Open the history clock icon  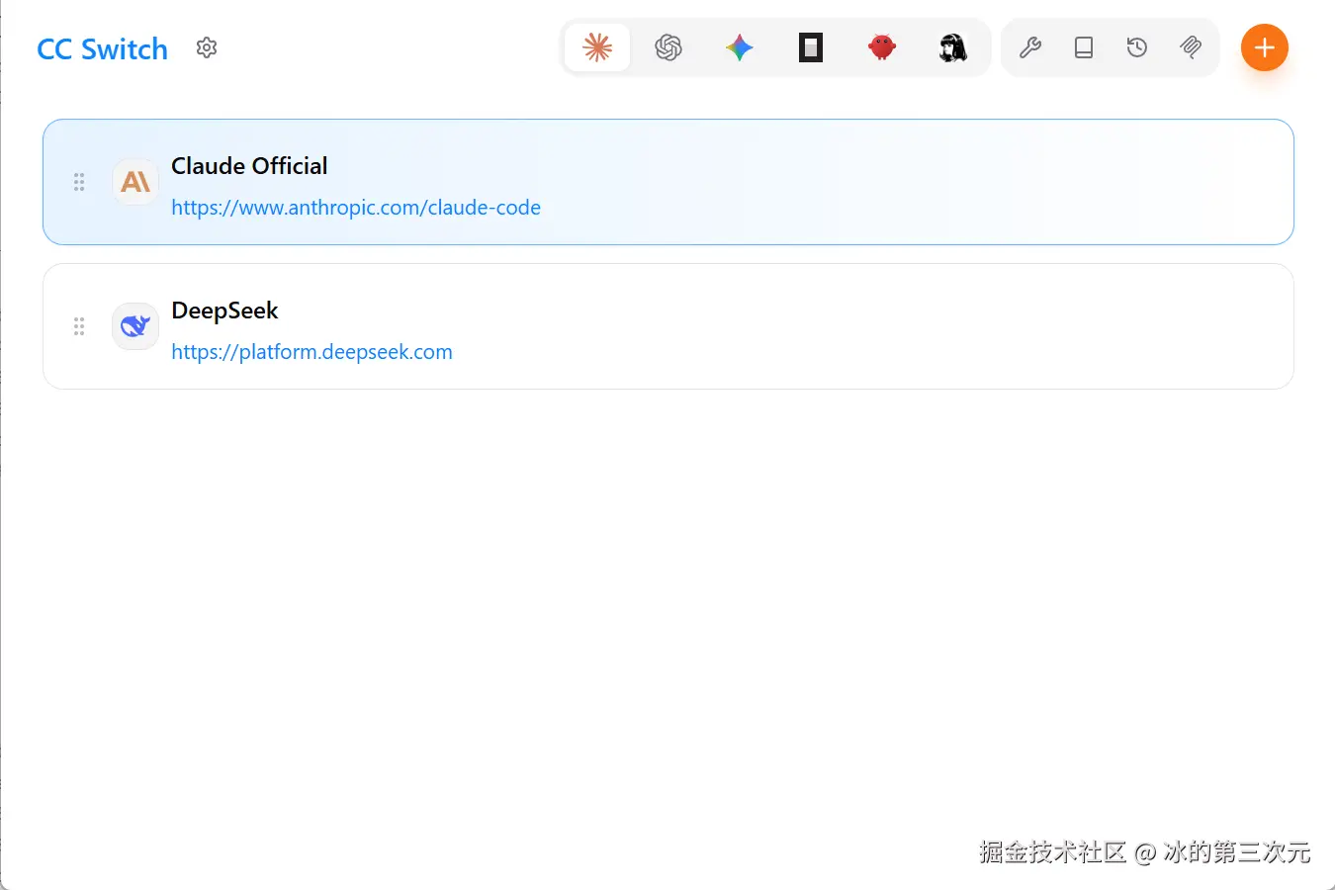click(1137, 47)
